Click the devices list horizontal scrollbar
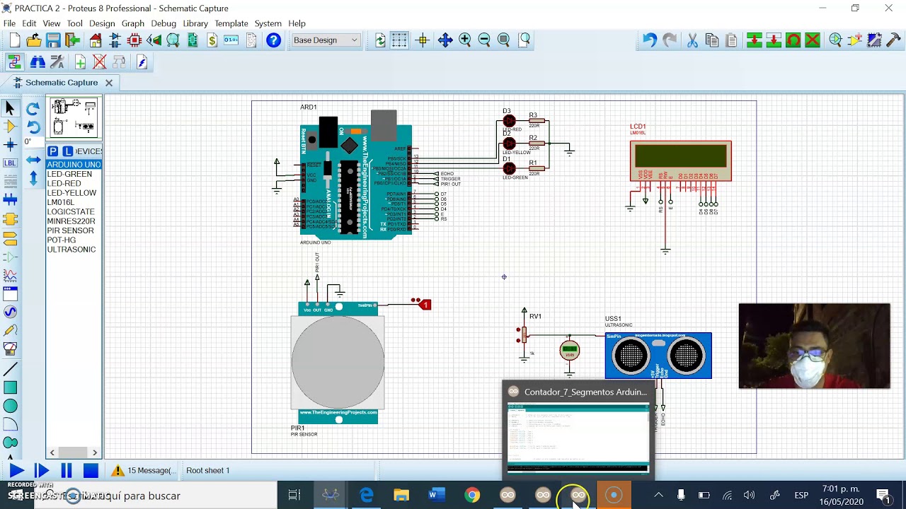Image resolution: width=906 pixels, height=509 pixels. click(74, 452)
